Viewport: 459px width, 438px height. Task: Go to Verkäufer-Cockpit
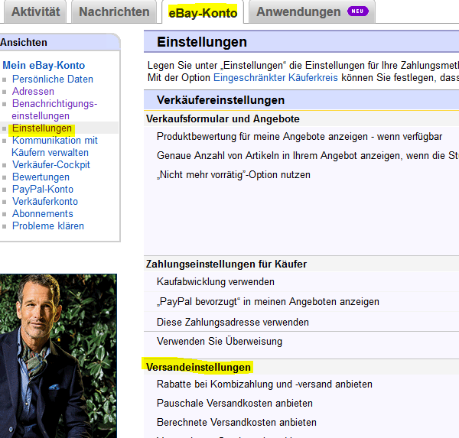click(51, 164)
